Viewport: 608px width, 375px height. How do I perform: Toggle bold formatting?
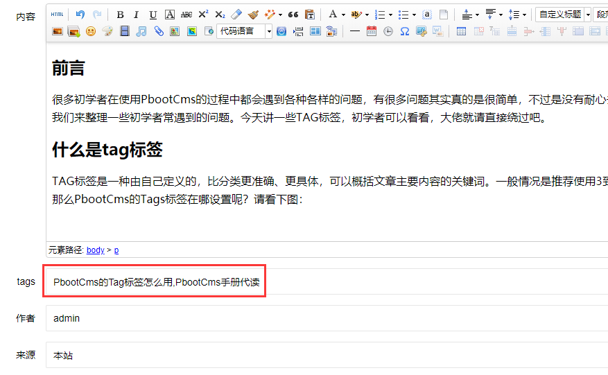121,15
